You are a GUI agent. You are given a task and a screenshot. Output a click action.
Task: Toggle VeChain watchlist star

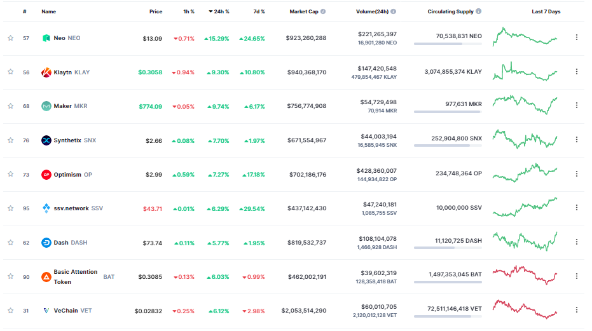click(11, 310)
